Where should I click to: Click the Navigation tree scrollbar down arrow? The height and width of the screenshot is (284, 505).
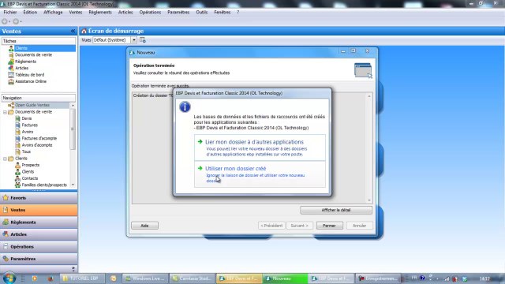[x=73, y=185]
